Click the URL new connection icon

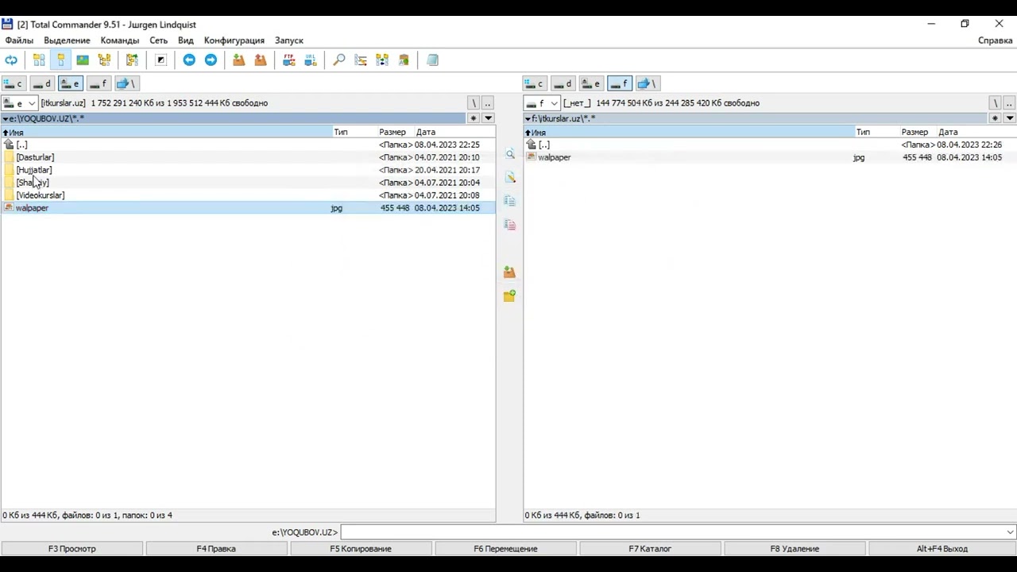310,60
